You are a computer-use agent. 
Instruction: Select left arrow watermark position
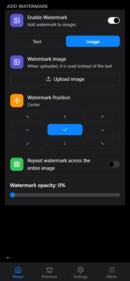point(28,130)
